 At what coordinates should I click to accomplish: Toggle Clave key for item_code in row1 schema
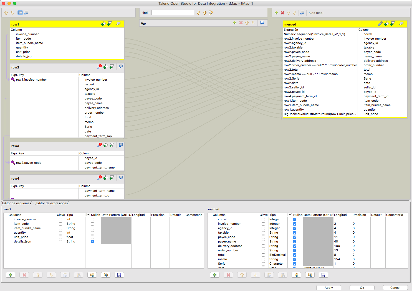point(60,224)
